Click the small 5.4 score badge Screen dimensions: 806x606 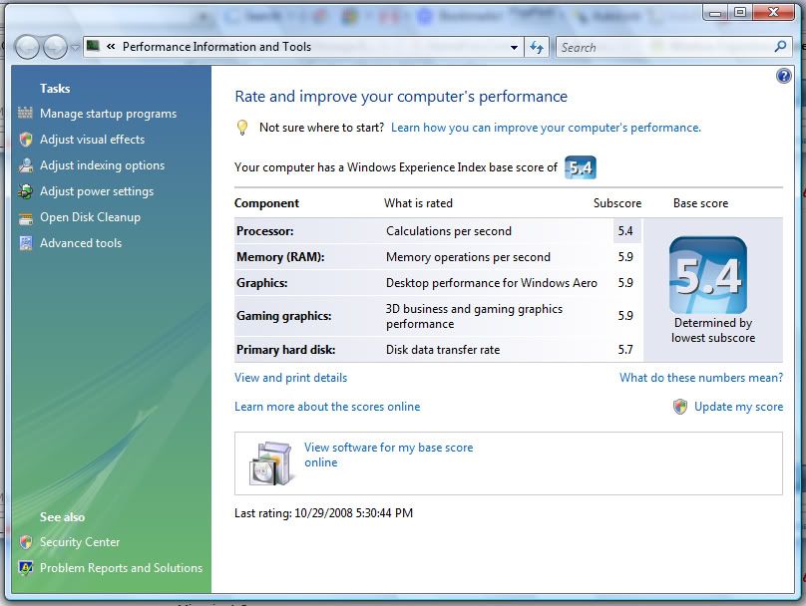[x=581, y=167]
